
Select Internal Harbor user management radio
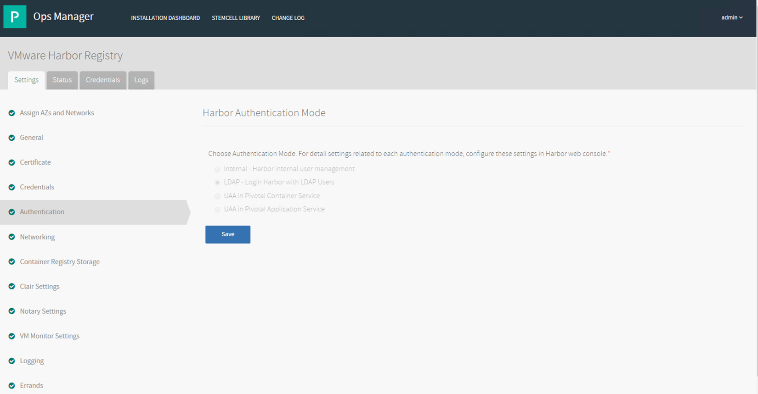[217, 169]
